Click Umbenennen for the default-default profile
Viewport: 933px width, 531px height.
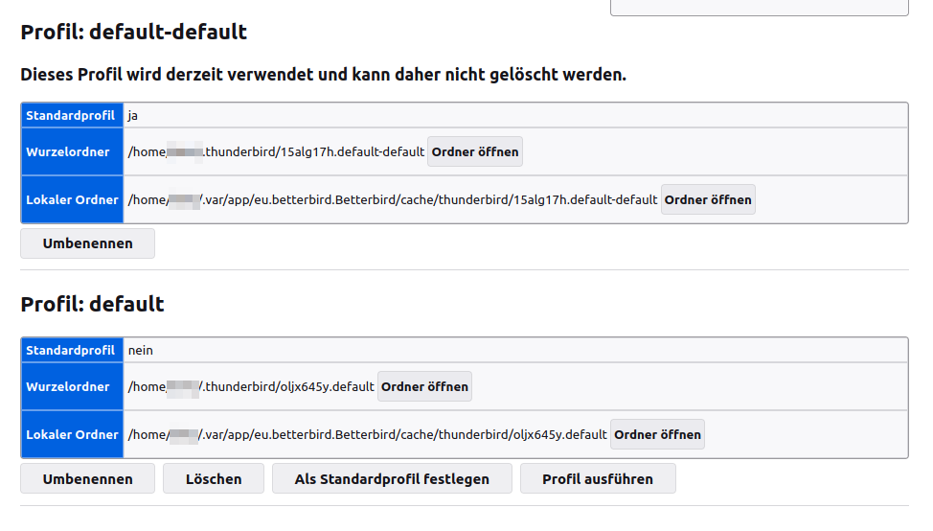point(87,243)
